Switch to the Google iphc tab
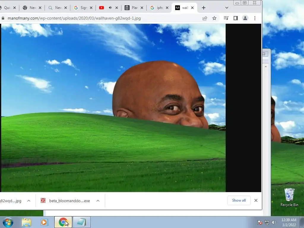Screen dimensions: 304x228 pos(157,8)
